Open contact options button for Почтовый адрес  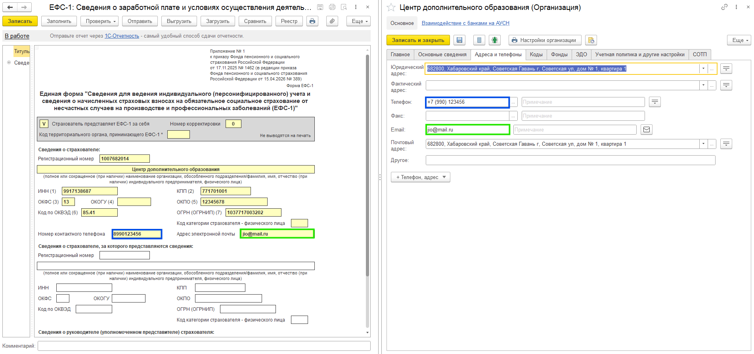tap(726, 144)
